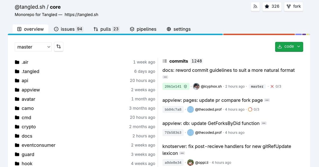Click @oppi.li's avatar
Screen dimensions: 319x167
[x=191, y=162]
